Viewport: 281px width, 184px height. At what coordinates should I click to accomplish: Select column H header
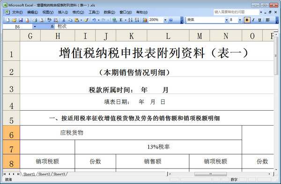58,36
